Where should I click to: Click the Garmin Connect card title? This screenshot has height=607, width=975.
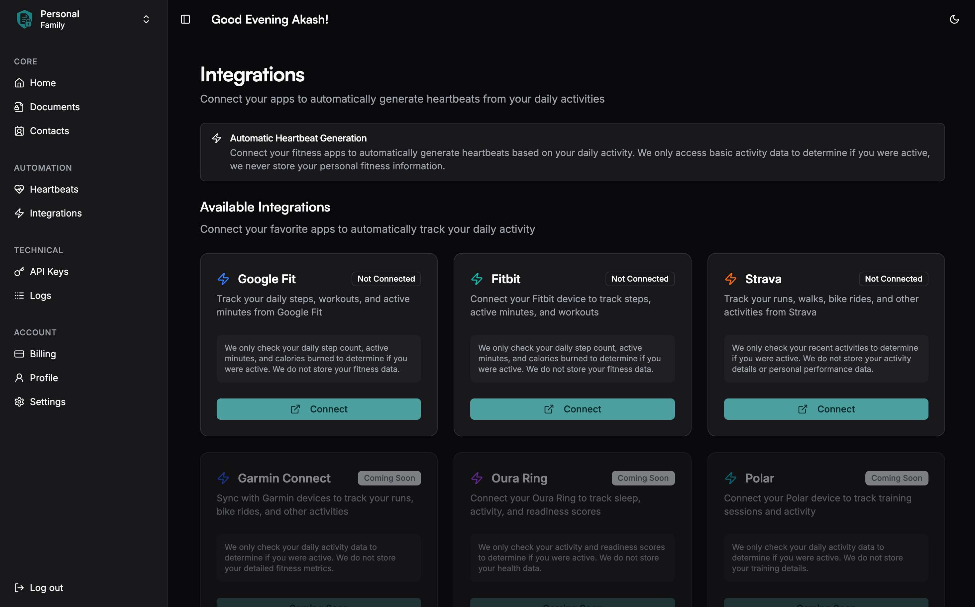pyautogui.click(x=284, y=478)
